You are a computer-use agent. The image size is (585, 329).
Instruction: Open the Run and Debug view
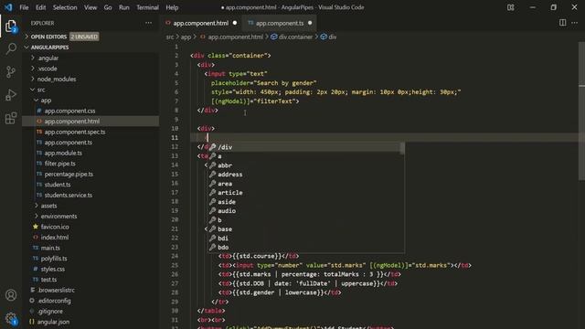click(11, 95)
